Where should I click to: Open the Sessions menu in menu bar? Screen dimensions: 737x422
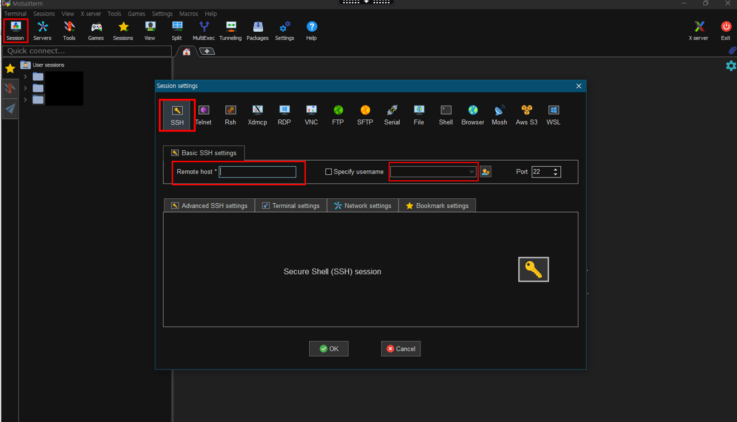44,13
